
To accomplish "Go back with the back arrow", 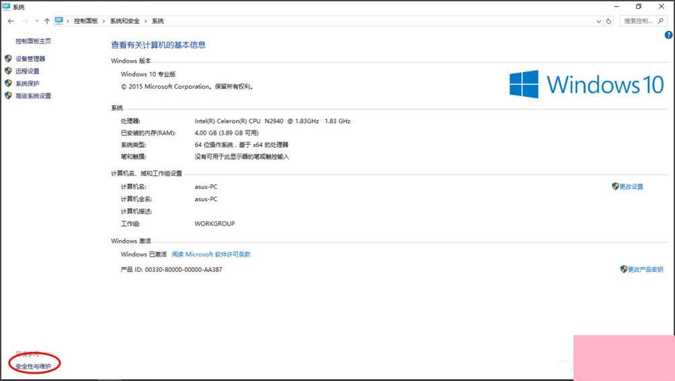I will click(x=11, y=21).
